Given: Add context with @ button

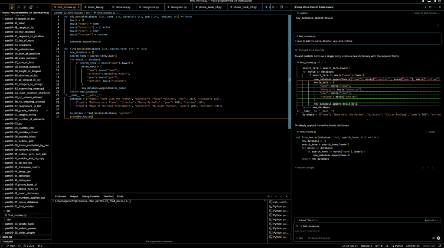Looking at the screenshot, I should [297, 226].
